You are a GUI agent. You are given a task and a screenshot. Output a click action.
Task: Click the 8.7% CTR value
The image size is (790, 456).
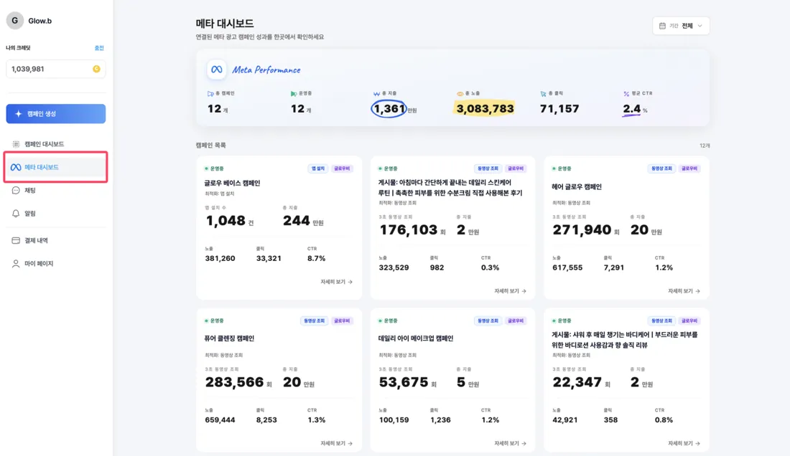317,258
